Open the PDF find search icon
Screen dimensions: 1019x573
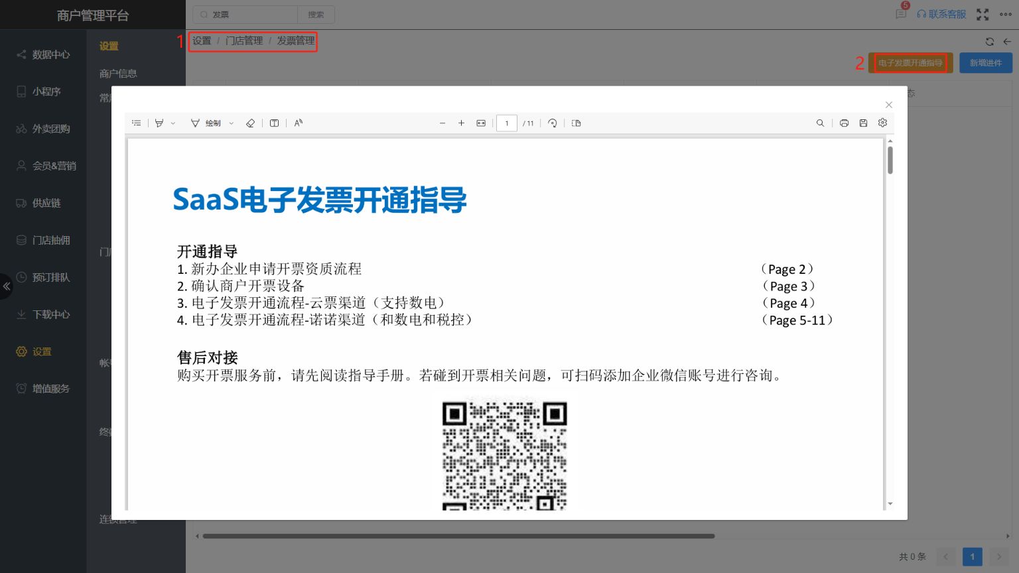click(x=820, y=123)
